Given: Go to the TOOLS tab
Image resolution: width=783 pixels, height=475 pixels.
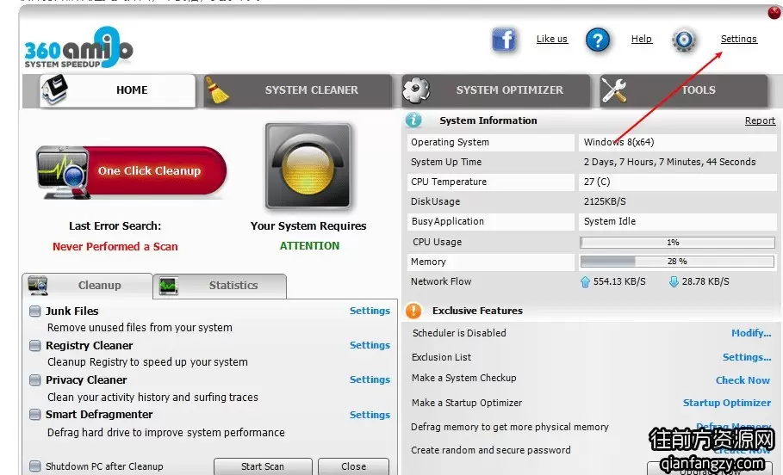Looking at the screenshot, I should 684,91.
